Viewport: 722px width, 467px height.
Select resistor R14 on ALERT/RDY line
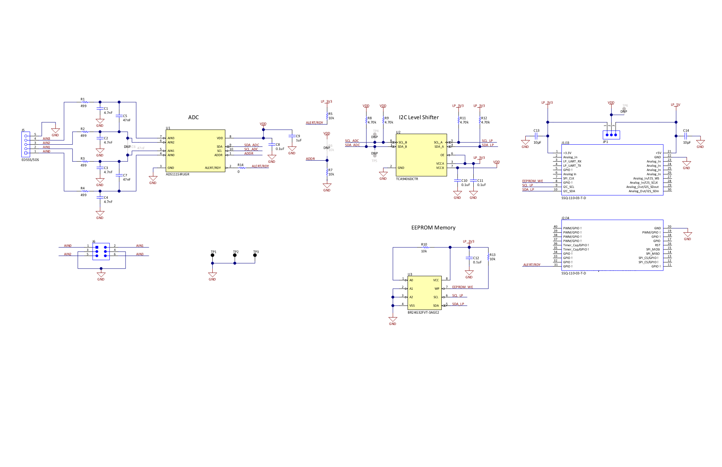[x=242, y=168]
